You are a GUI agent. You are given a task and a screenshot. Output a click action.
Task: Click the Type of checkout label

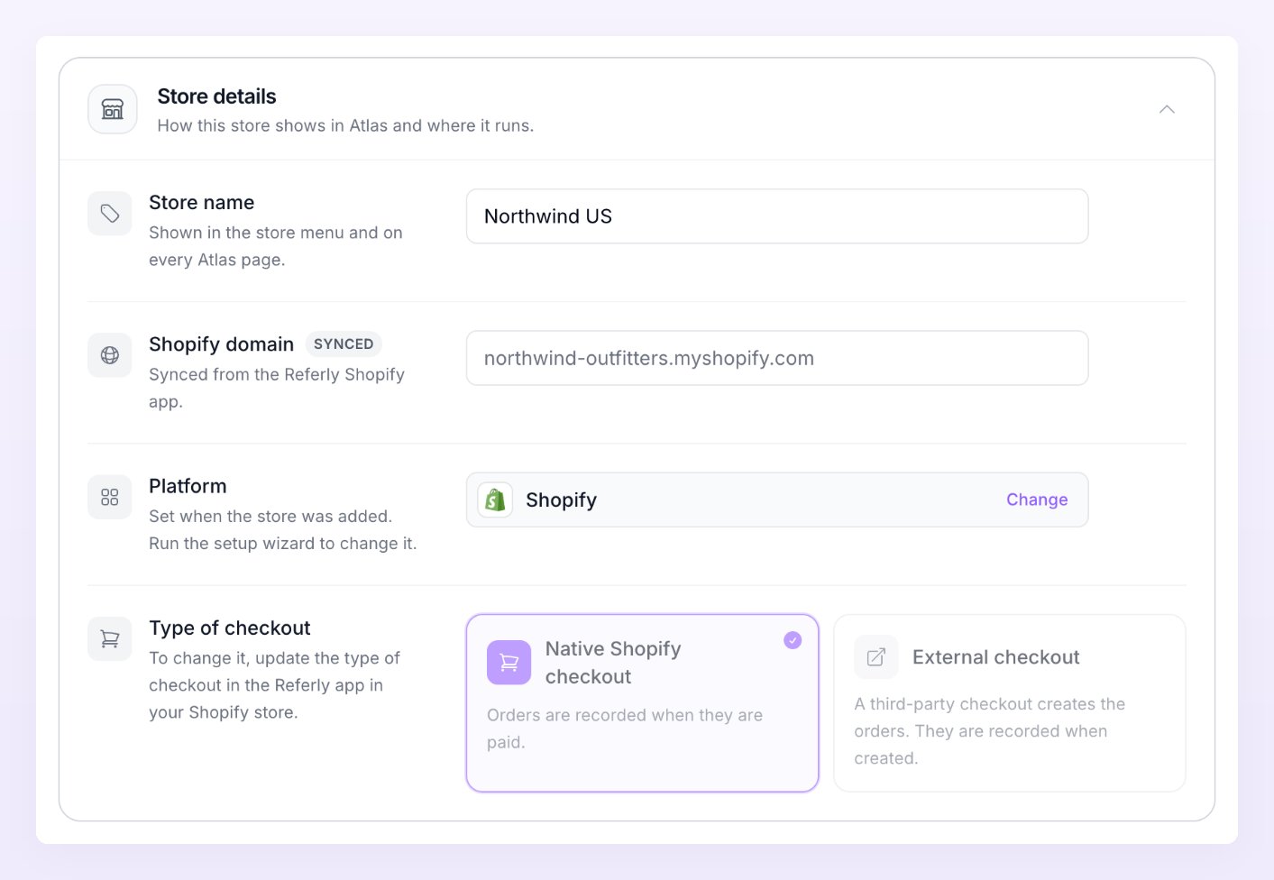(x=230, y=628)
